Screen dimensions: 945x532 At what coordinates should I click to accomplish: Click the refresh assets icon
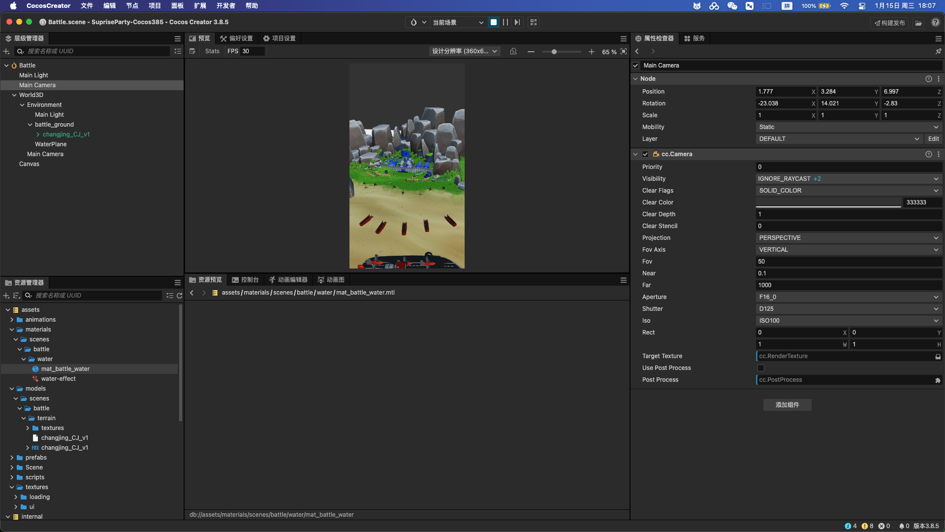(x=180, y=296)
